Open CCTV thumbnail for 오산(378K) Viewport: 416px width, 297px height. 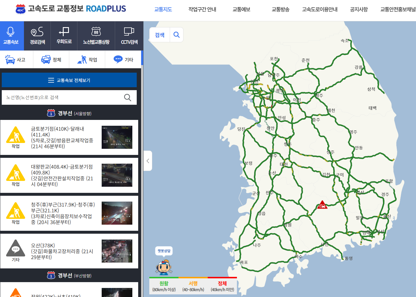coord(117,251)
